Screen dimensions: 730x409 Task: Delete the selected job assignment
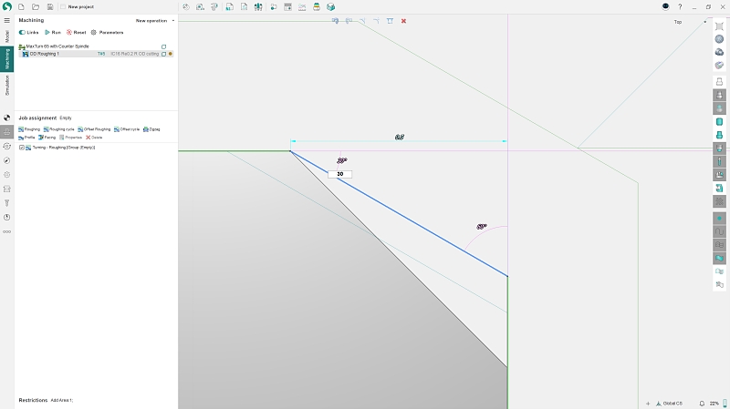pos(94,138)
